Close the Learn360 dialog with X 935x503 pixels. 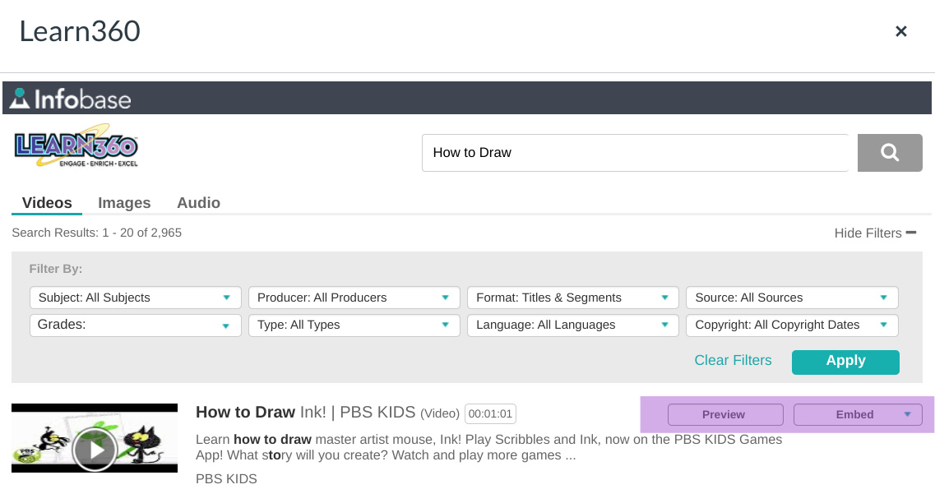click(x=900, y=31)
